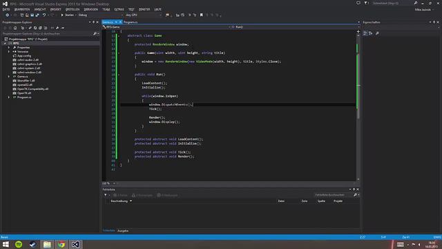Click Eigenschaften alphabetical sort icon
442x249 pixels.
371,33
